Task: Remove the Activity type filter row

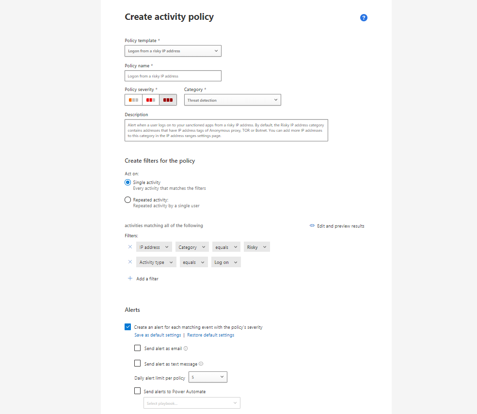Action: (130, 261)
